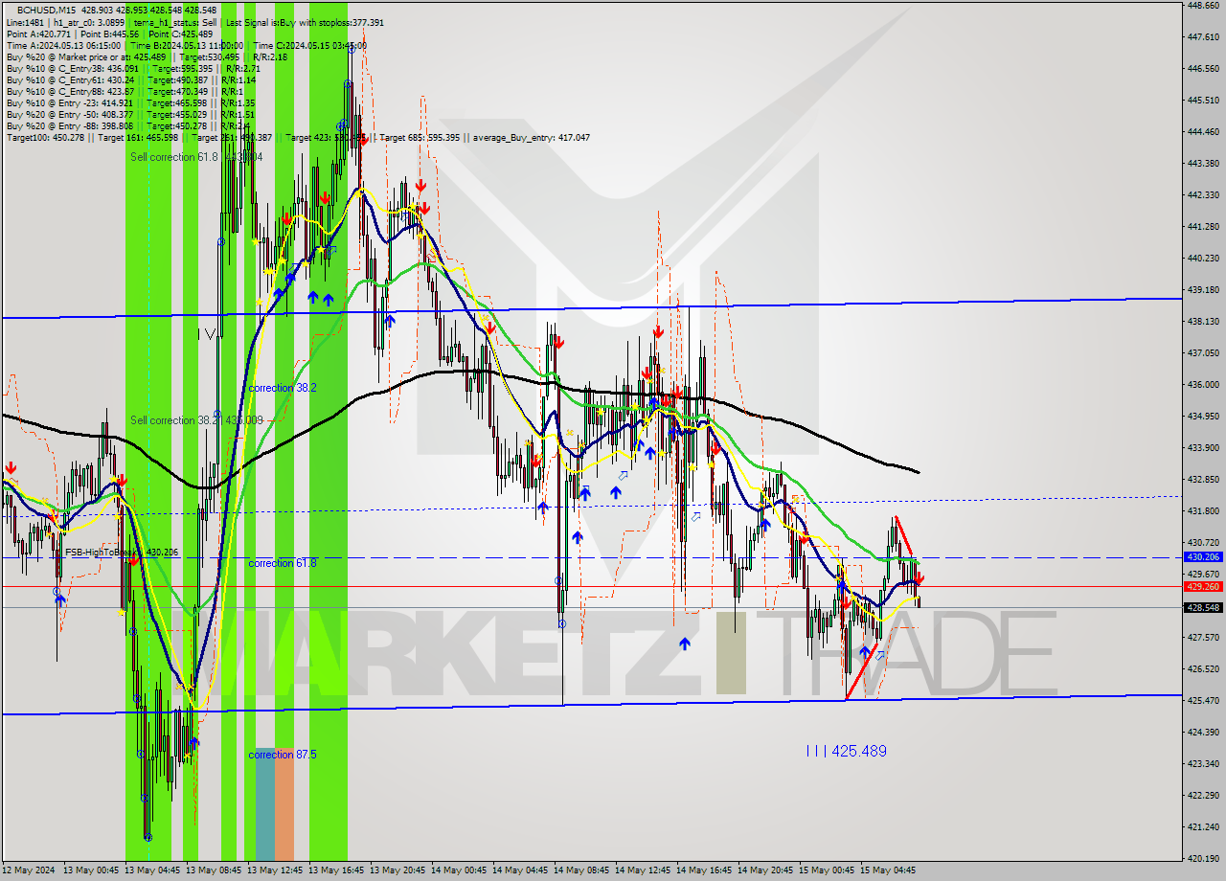Screen dimensions: 1226x881
Task: Click the blue 'correction 38.2' label
Action: coord(283,388)
